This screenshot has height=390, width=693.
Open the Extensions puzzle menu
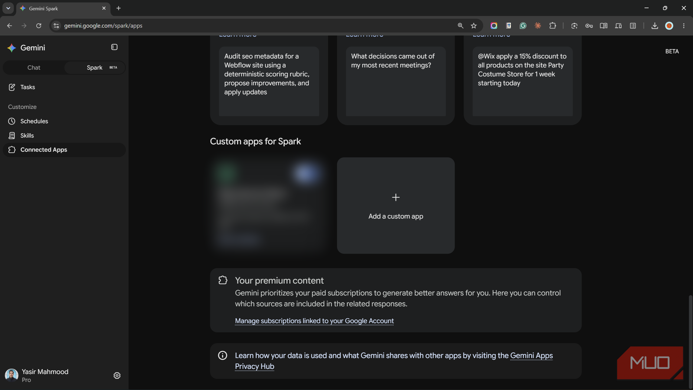(553, 26)
